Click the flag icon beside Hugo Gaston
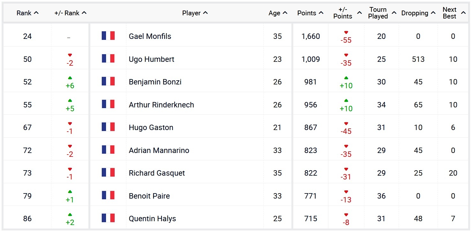The height and width of the screenshot is (233, 472). click(x=108, y=127)
